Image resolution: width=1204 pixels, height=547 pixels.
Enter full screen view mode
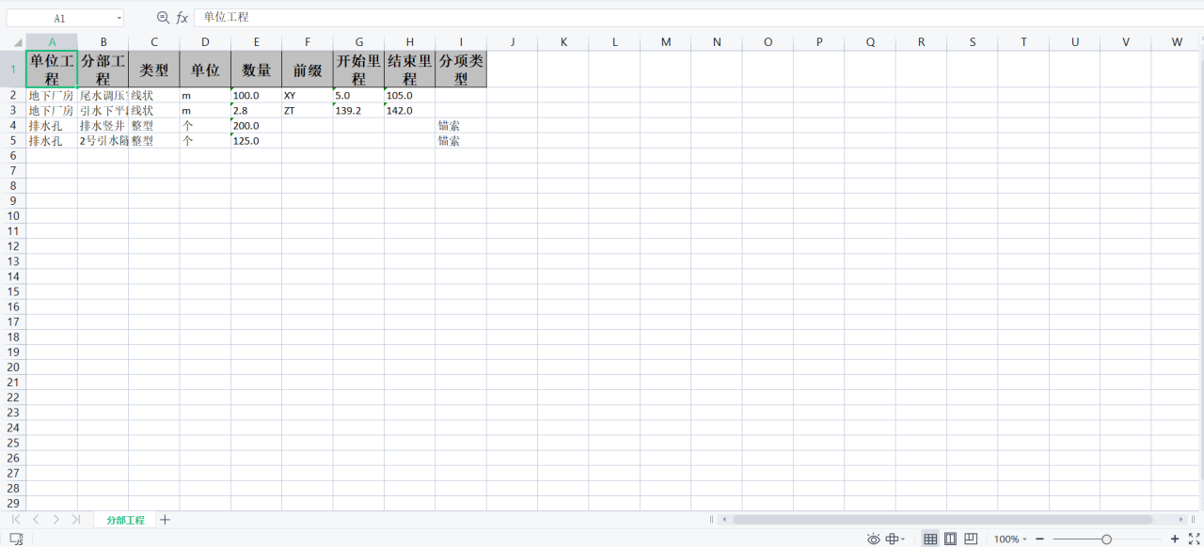pos(1194,539)
